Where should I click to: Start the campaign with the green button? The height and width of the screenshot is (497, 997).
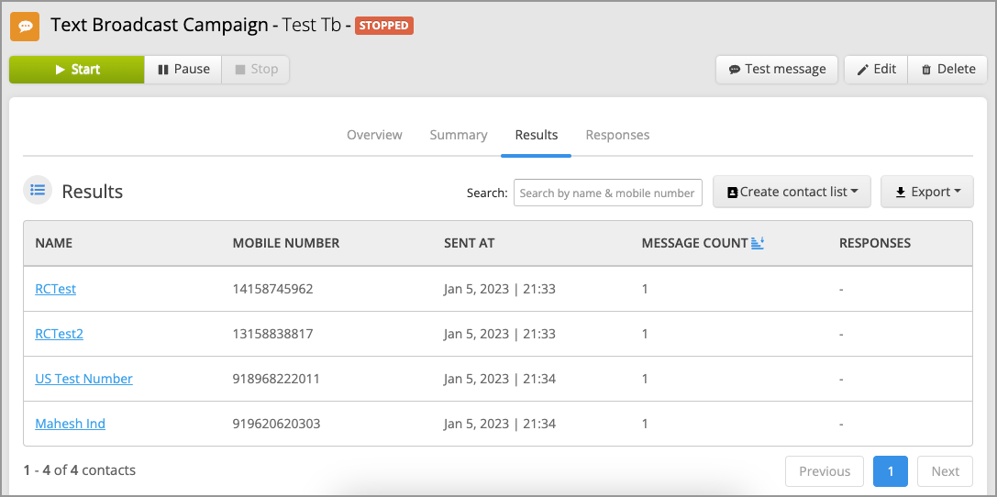[77, 70]
